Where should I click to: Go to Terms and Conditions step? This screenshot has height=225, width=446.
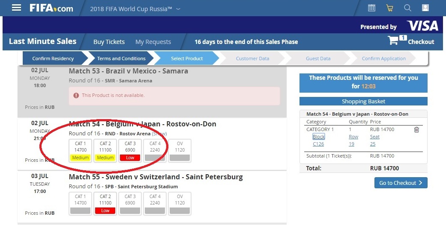pos(121,58)
